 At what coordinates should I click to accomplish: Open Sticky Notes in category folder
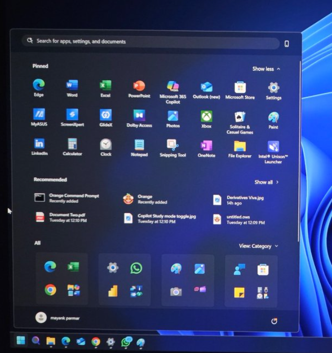[240, 292]
